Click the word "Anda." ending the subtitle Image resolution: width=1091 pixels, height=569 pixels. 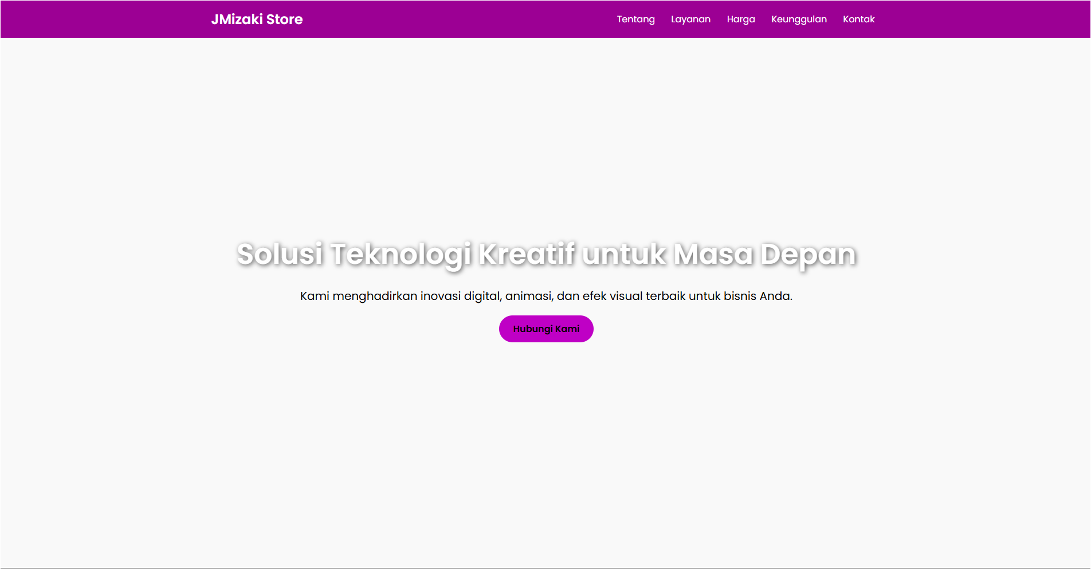pyautogui.click(x=776, y=296)
